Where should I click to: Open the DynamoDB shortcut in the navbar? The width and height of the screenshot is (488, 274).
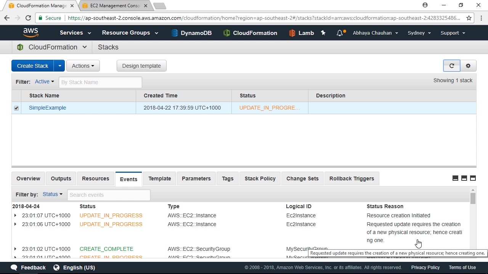[191, 33]
